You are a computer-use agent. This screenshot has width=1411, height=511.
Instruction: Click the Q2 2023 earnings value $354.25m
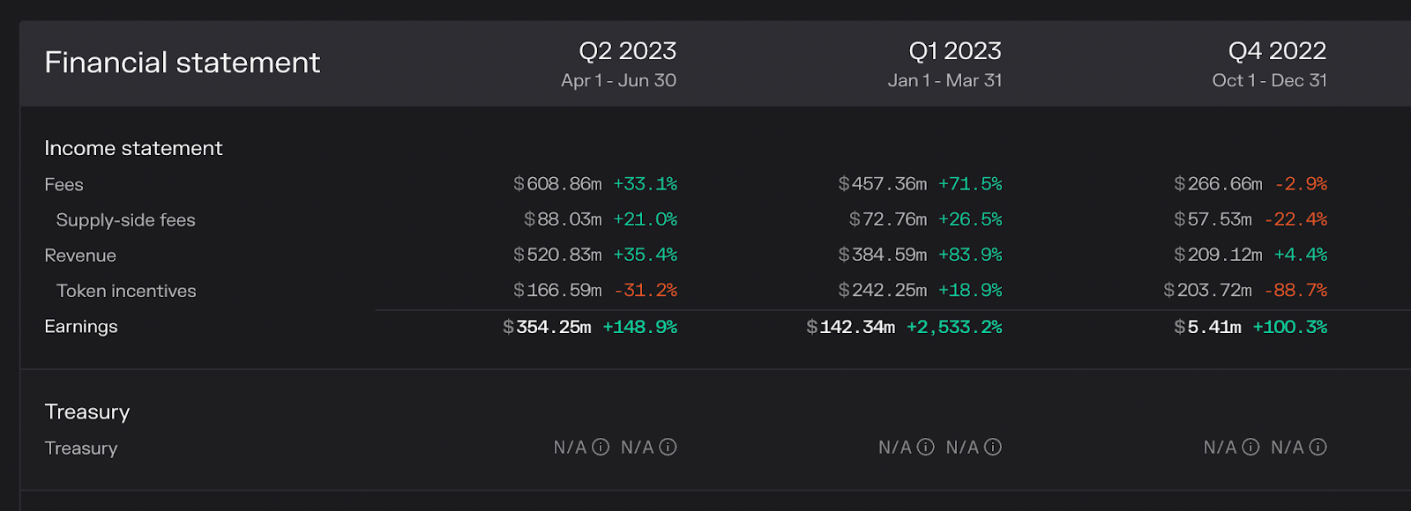547,327
